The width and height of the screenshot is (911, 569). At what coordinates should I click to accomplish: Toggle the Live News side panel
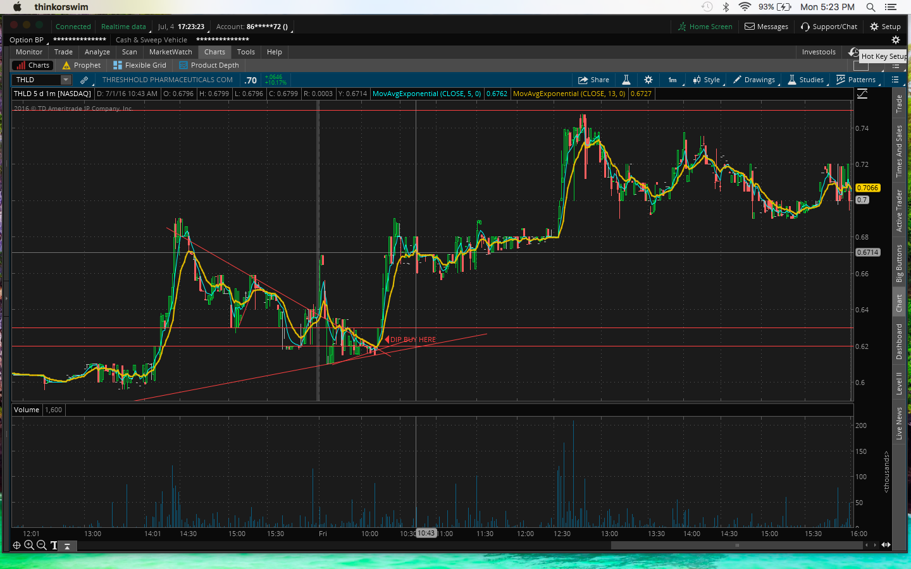click(899, 423)
